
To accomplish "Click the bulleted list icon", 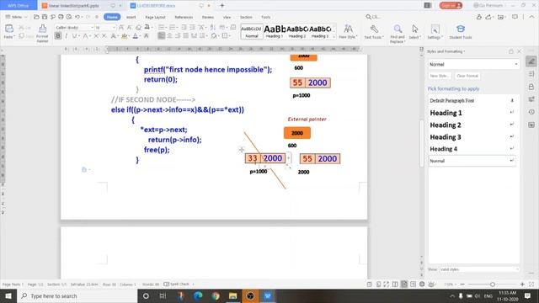I will pos(162,27).
